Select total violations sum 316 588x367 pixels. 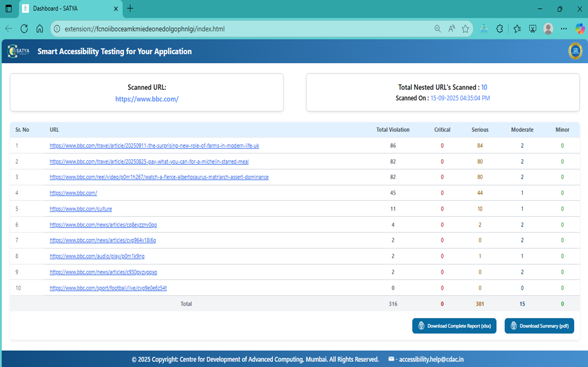click(393, 304)
